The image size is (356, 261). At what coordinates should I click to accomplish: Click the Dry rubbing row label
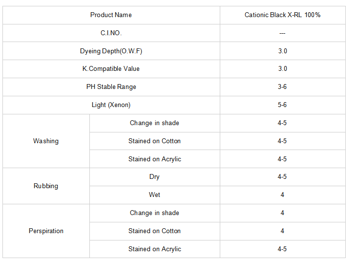(x=155, y=177)
